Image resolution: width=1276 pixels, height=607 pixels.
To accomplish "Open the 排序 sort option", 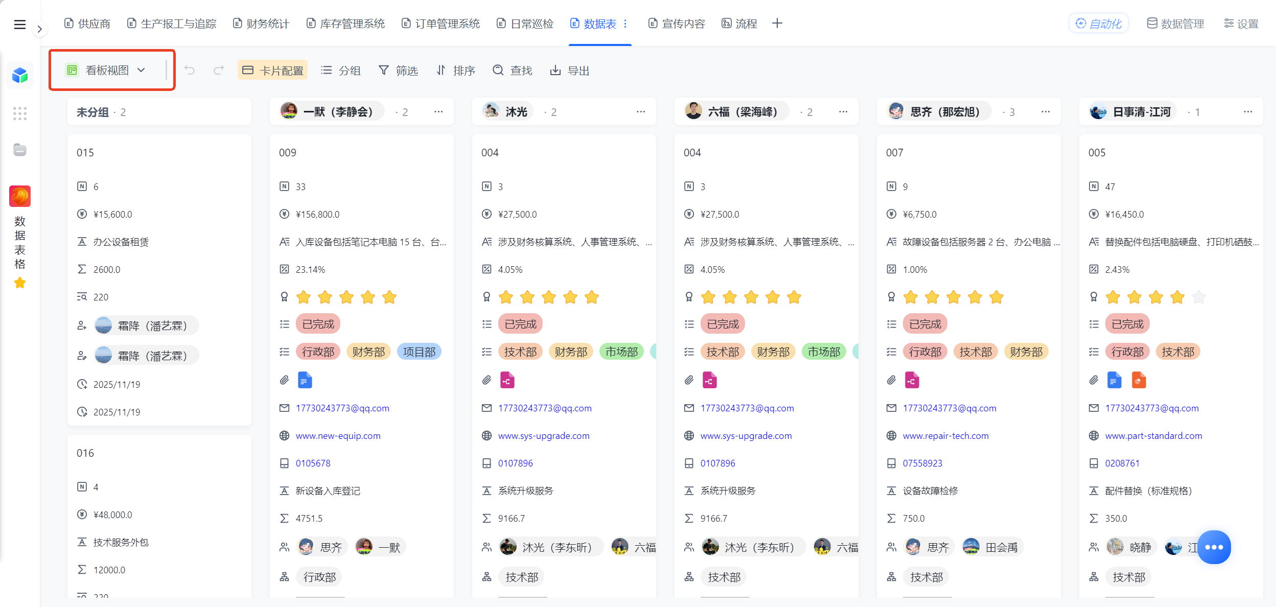I will tap(455, 70).
